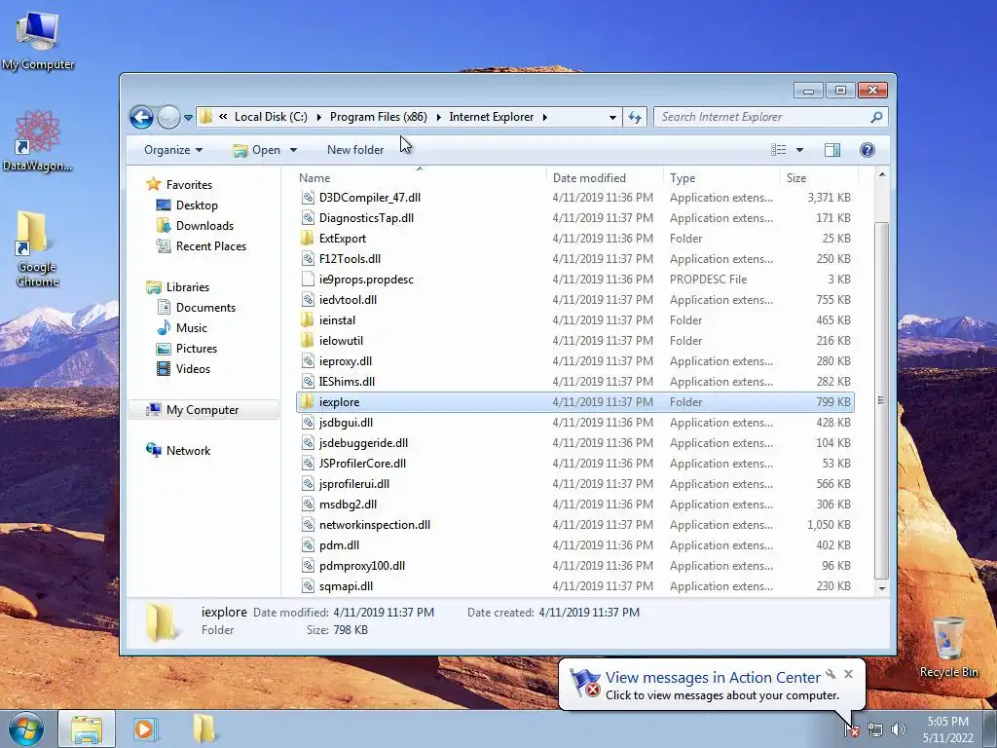This screenshot has width=997, height=748.
Task: Select the F12Tools.dll file icon
Action: coord(308,259)
